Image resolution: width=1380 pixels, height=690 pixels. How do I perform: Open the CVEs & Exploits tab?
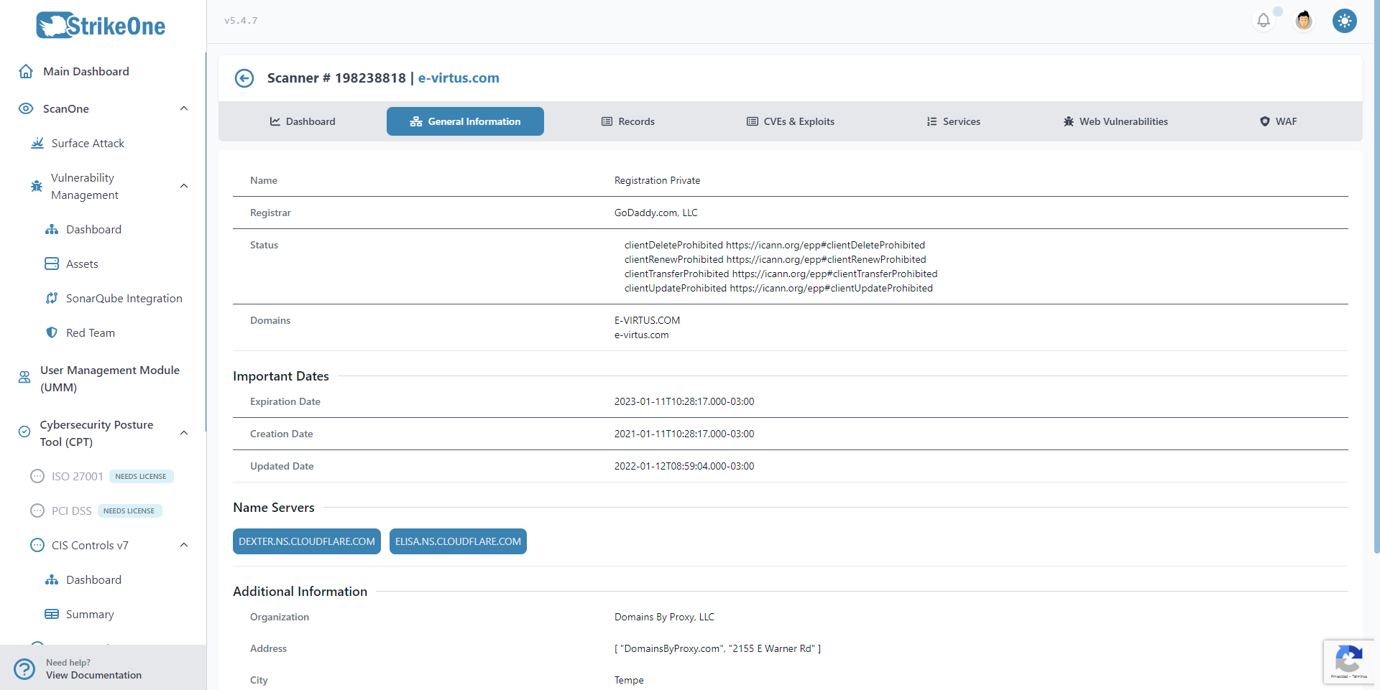790,121
